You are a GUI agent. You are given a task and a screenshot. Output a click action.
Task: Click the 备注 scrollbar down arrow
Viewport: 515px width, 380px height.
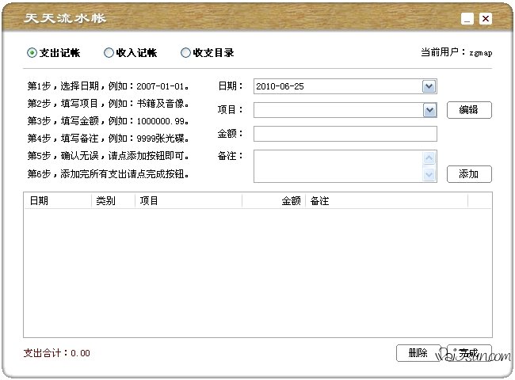tap(429, 175)
